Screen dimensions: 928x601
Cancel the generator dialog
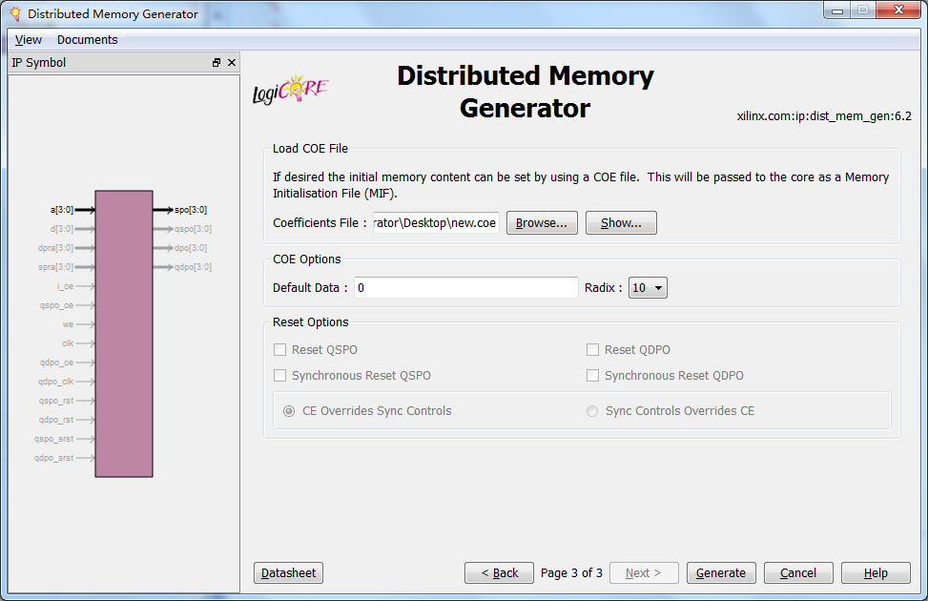coord(798,572)
